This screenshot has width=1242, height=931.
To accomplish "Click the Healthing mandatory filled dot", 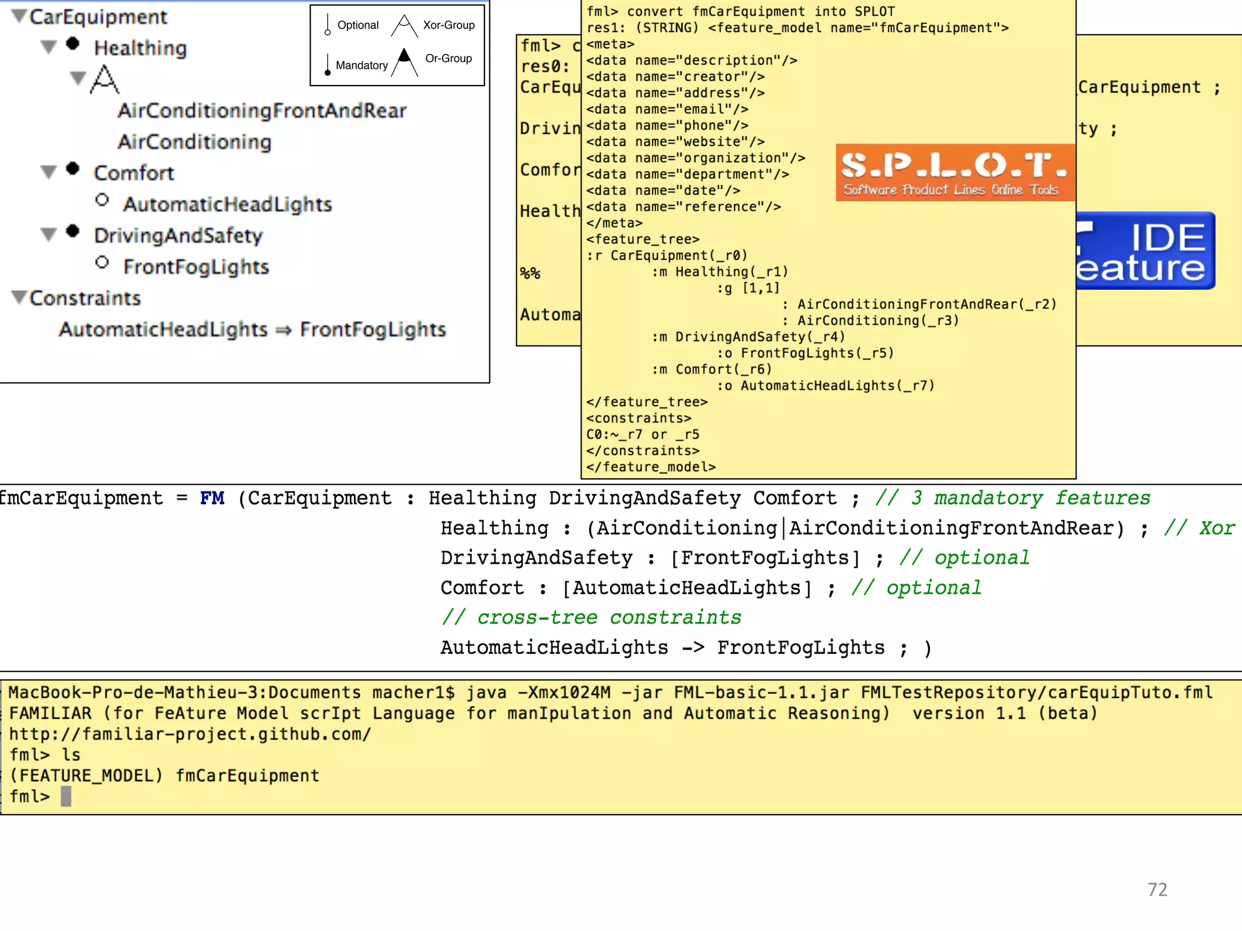I will [x=73, y=44].
